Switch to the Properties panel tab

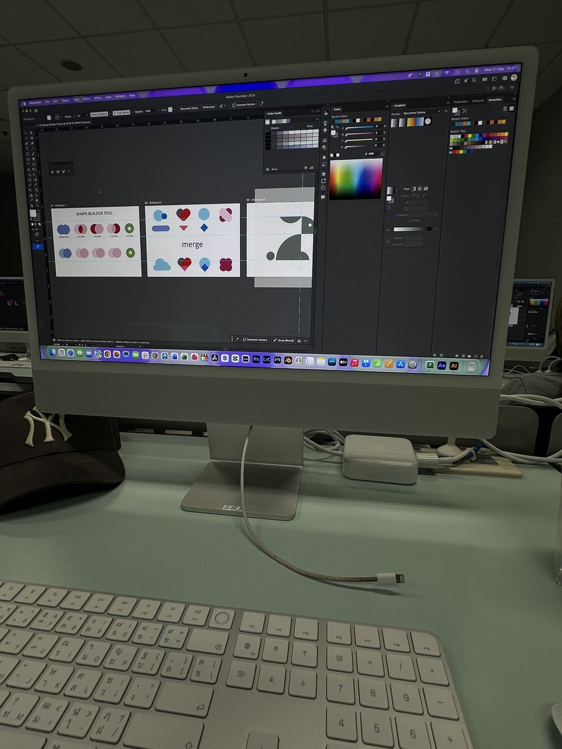[461, 101]
